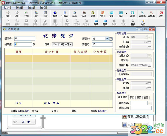This screenshot has width=167, height=136.
Task: Open 查快递 express lookup
Action: tap(142, 14)
